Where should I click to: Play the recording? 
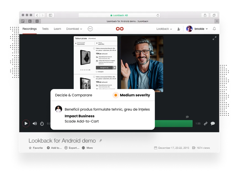tap(26, 123)
